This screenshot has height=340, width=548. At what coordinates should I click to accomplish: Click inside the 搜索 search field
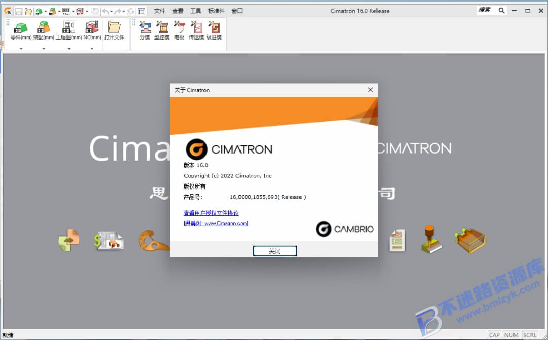(x=487, y=11)
